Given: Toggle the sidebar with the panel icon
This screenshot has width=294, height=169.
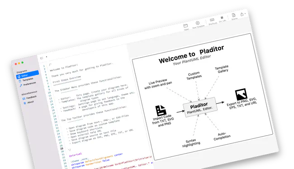Looking at the screenshot, I should click(x=42, y=58).
